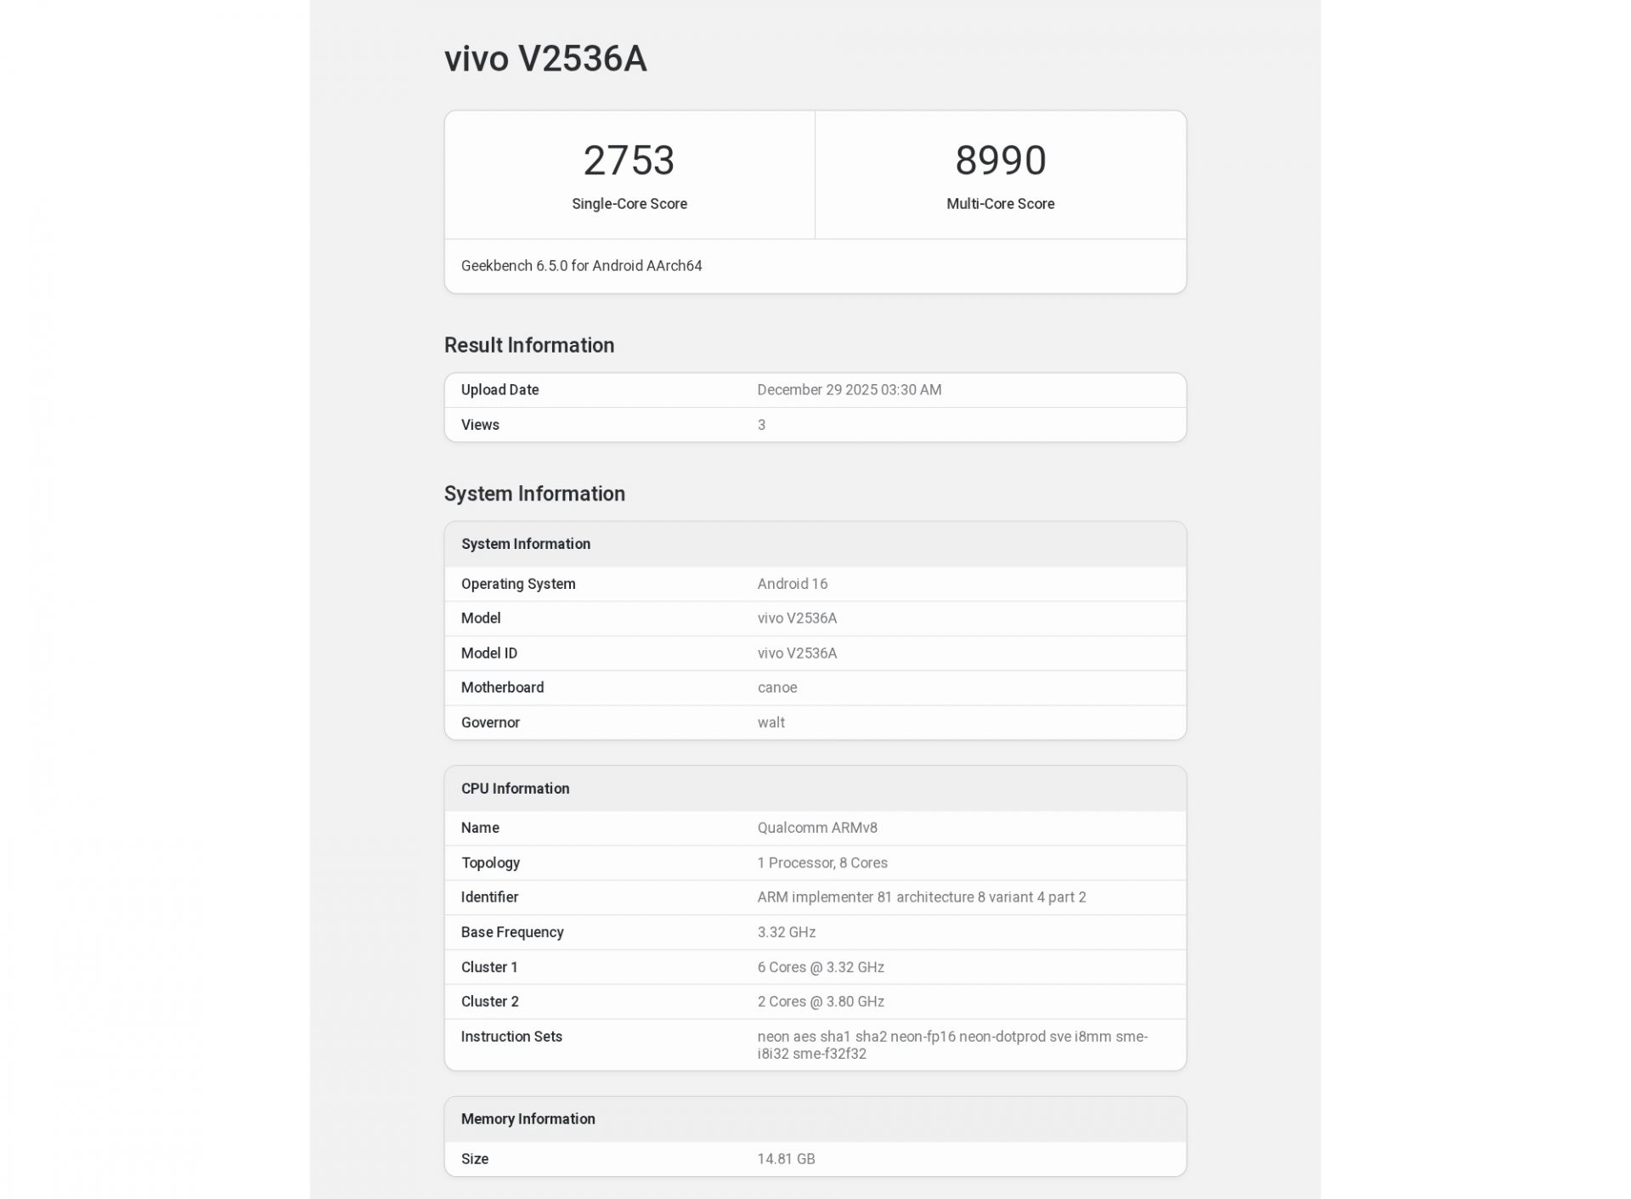Click the CPU Information table header
1631x1199 pixels.
point(515,789)
